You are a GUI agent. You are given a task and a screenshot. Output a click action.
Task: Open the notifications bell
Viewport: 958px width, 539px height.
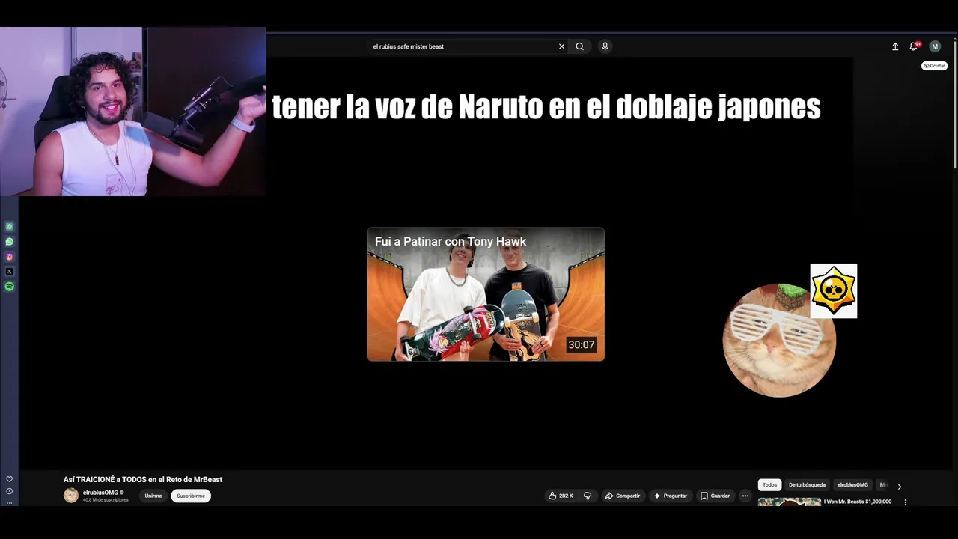tap(914, 46)
